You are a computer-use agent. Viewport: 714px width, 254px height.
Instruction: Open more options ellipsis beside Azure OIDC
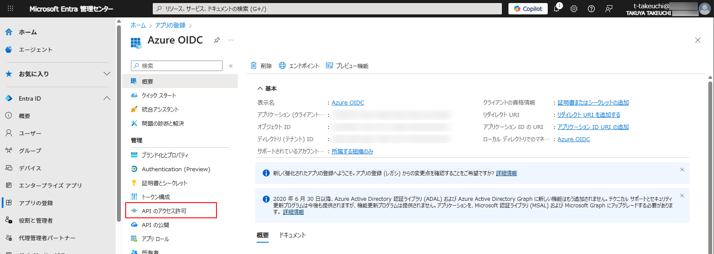[x=231, y=40]
